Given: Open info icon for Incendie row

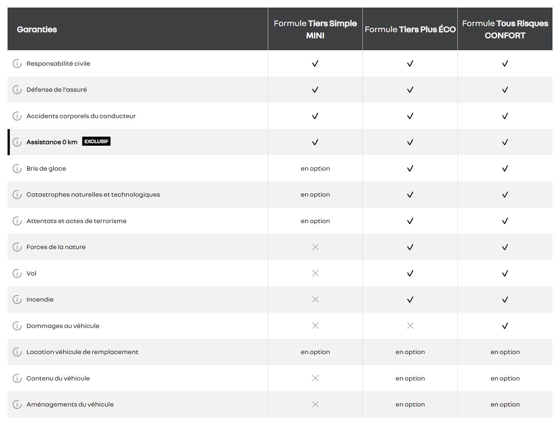Looking at the screenshot, I should tap(17, 299).
